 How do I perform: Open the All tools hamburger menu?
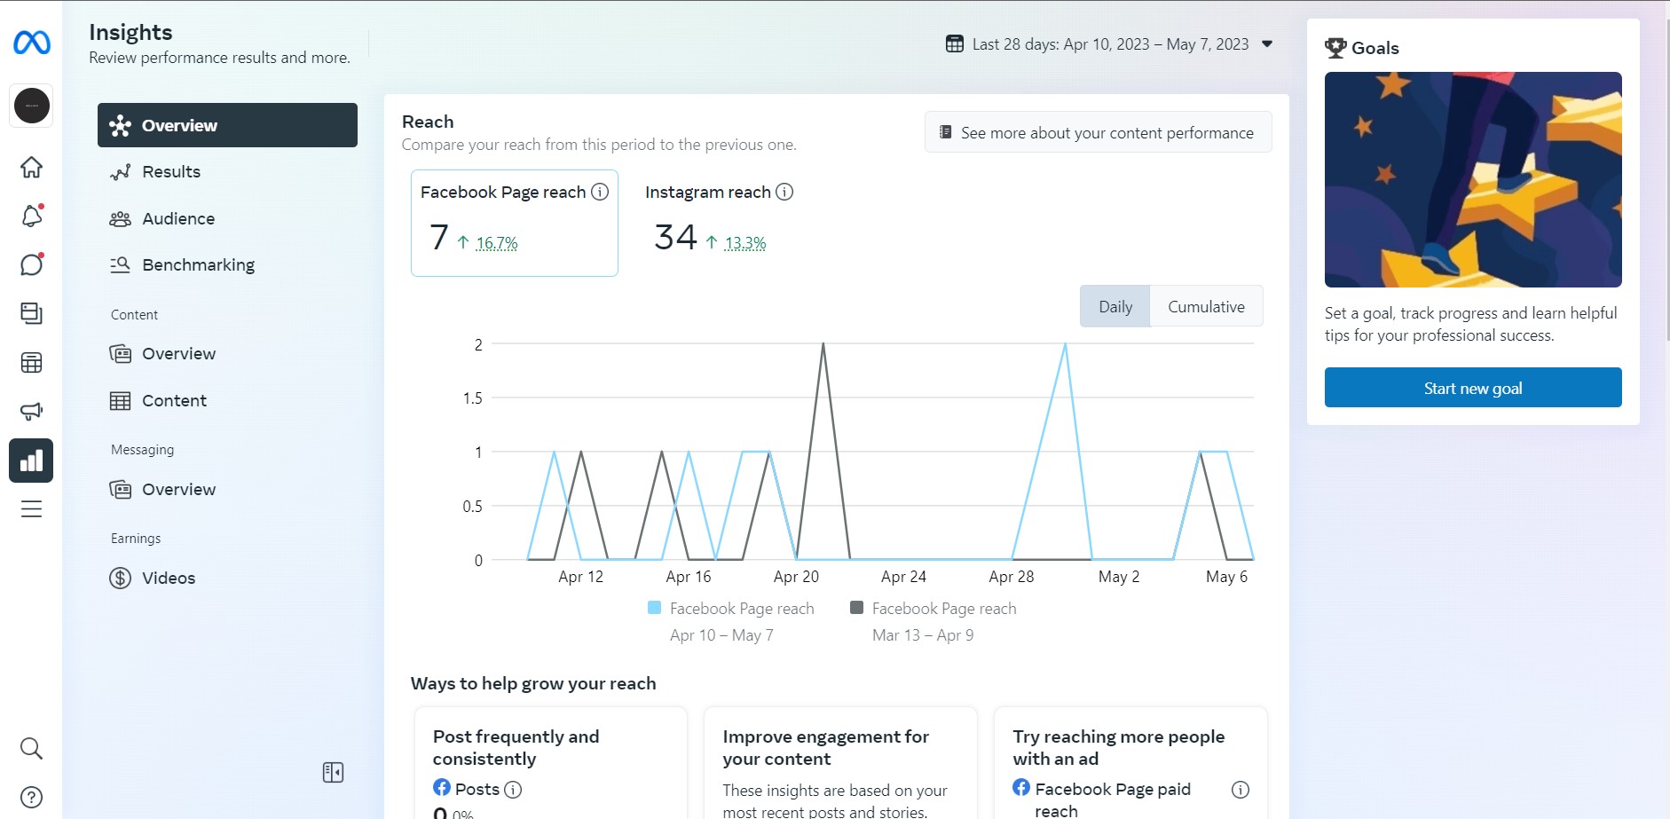(31, 508)
